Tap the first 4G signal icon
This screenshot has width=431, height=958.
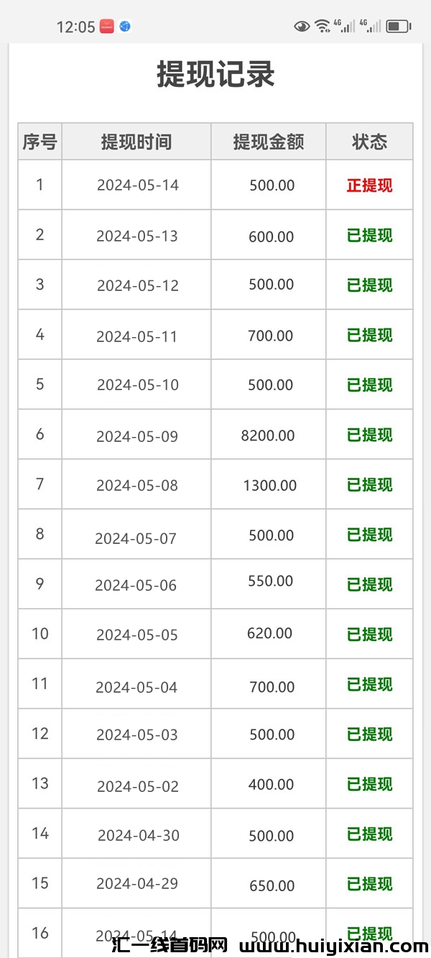348,27
